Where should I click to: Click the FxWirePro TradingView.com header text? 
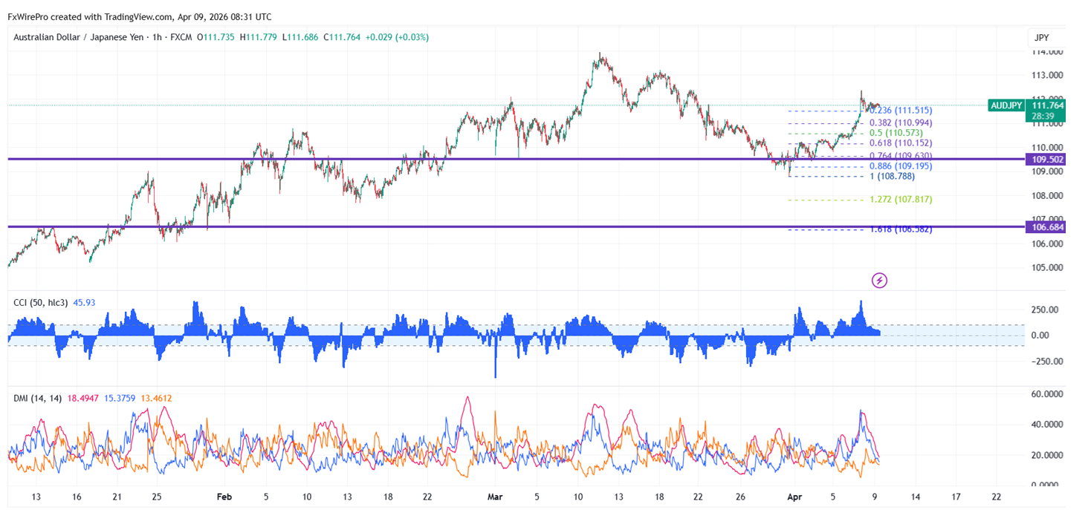point(140,16)
